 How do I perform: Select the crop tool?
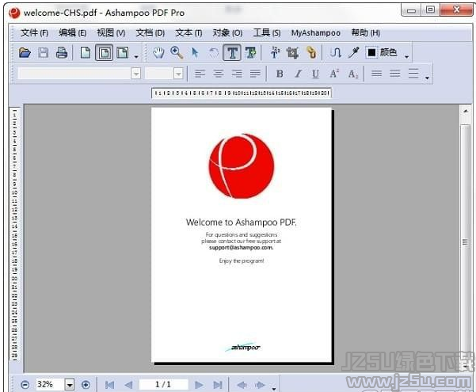coord(292,53)
